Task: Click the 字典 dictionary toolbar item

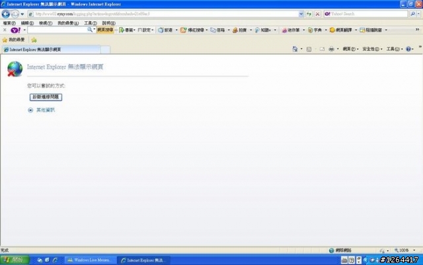Action: pos(315,30)
